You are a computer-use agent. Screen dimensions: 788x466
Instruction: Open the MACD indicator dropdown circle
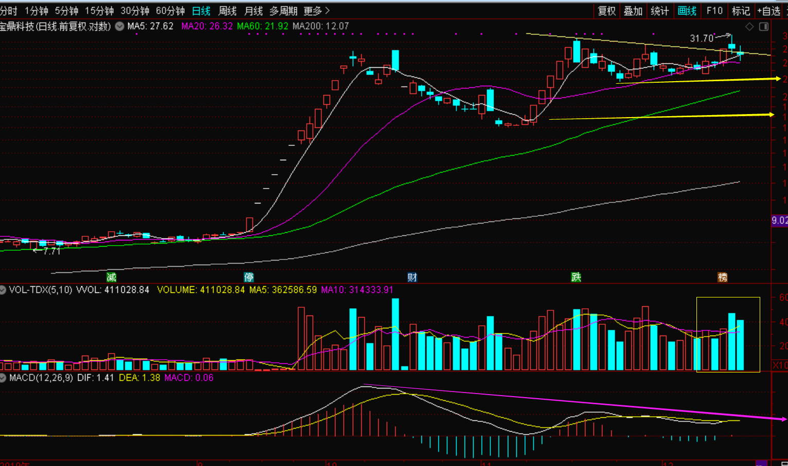[3, 378]
